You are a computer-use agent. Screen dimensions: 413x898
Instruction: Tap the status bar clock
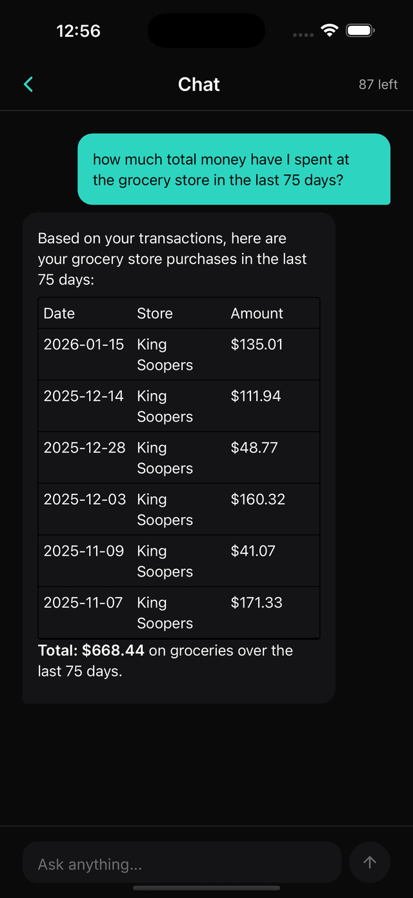(x=78, y=31)
